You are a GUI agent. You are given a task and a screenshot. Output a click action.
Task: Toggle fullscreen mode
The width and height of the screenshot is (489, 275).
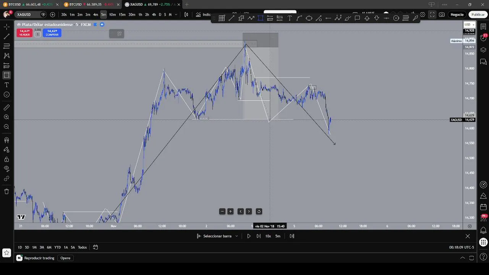(432, 15)
